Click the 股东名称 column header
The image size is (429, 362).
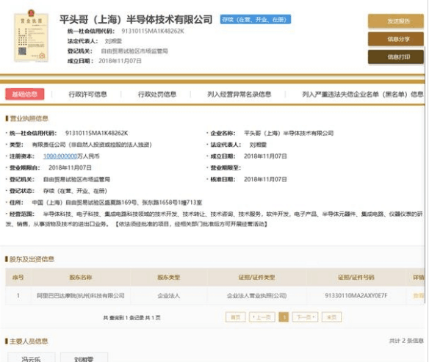click(x=81, y=278)
